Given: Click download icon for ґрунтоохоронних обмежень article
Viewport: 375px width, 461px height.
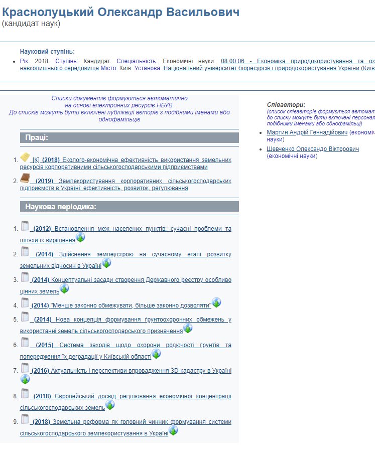Looking at the screenshot, I should tap(188, 328).
